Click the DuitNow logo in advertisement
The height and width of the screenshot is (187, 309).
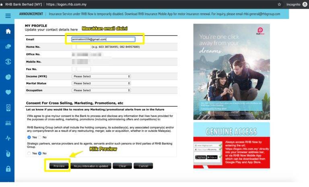[260, 31]
